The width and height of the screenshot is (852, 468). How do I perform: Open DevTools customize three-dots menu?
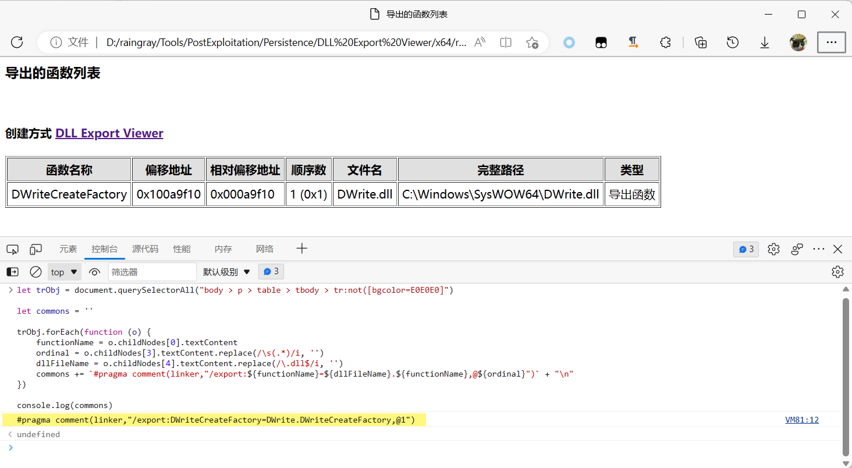click(x=819, y=249)
